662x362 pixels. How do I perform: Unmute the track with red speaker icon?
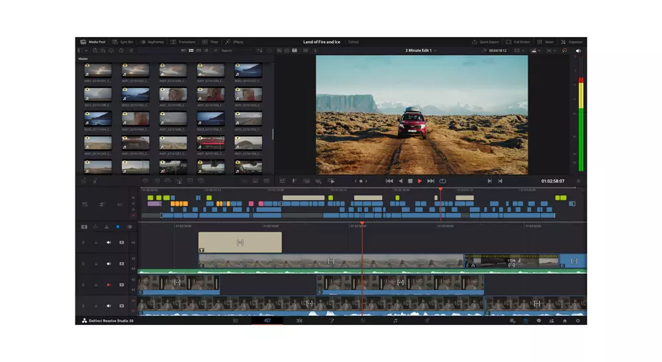pyautogui.click(x=109, y=285)
